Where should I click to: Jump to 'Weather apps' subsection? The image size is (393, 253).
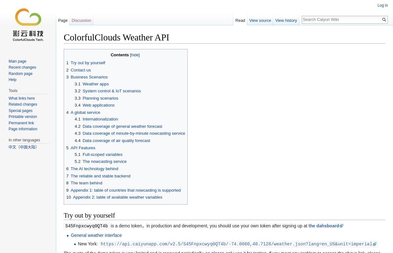click(96, 84)
